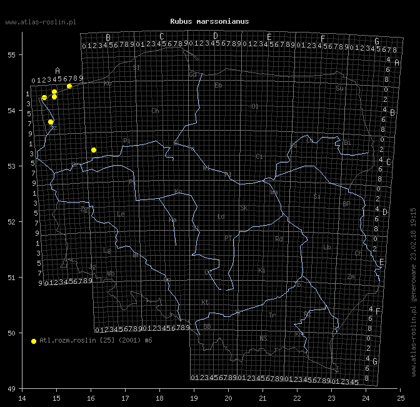
Task: Click city abbreviation BP on the map
Action: click(346, 204)
